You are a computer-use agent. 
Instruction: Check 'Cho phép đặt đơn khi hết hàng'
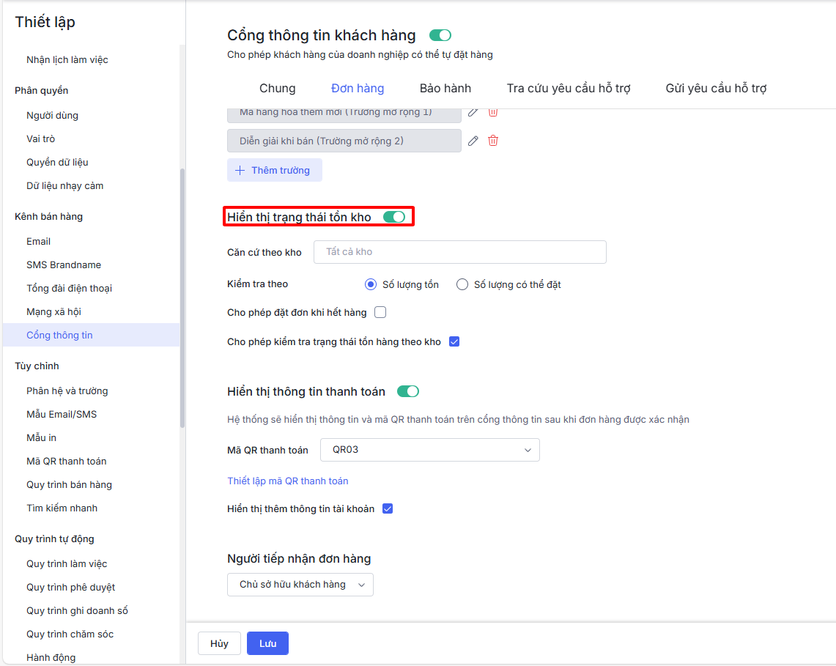pyautogui.click(x=380, y=312)
